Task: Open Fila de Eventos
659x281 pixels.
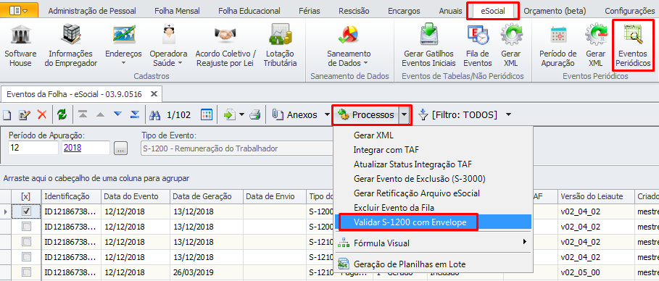Action: [x=478, y=46]
